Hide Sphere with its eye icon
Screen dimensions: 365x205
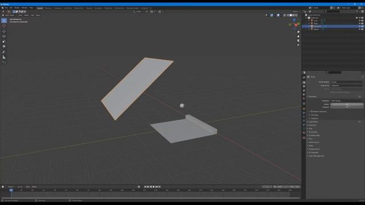pyautogui.click(x=360, y=29)
